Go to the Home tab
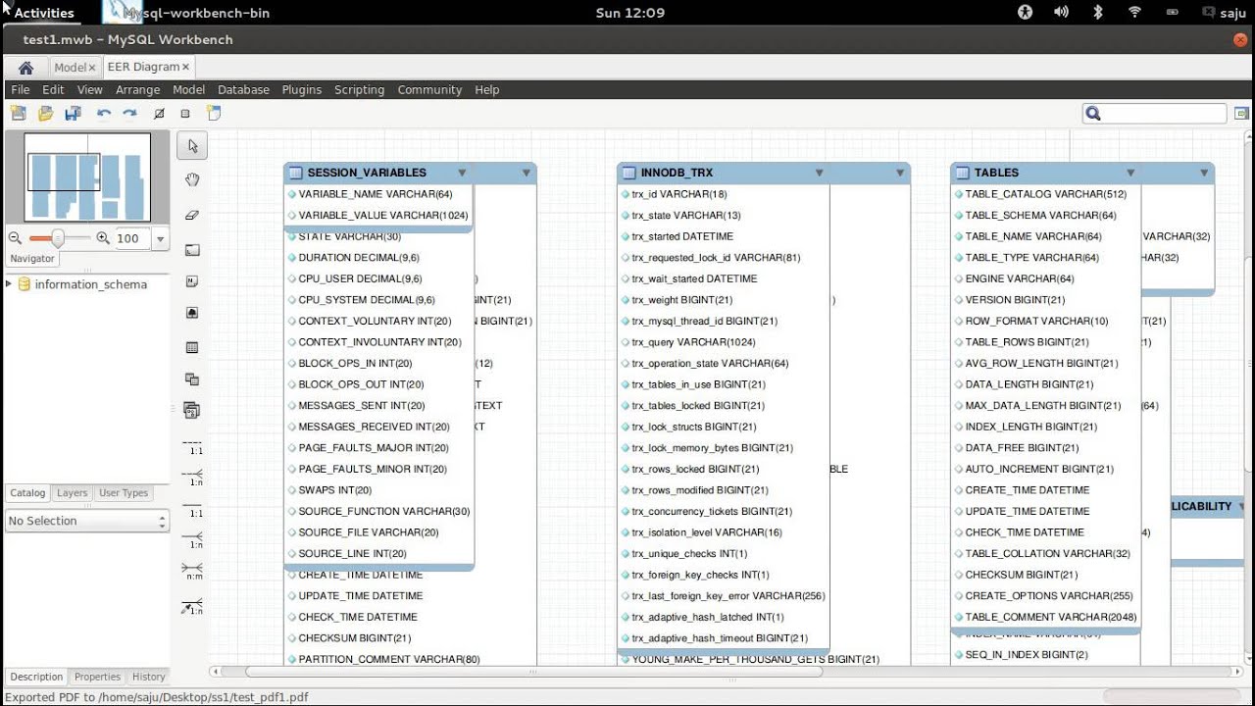This screenshot has width=1255, height=706. coord(26,68)
